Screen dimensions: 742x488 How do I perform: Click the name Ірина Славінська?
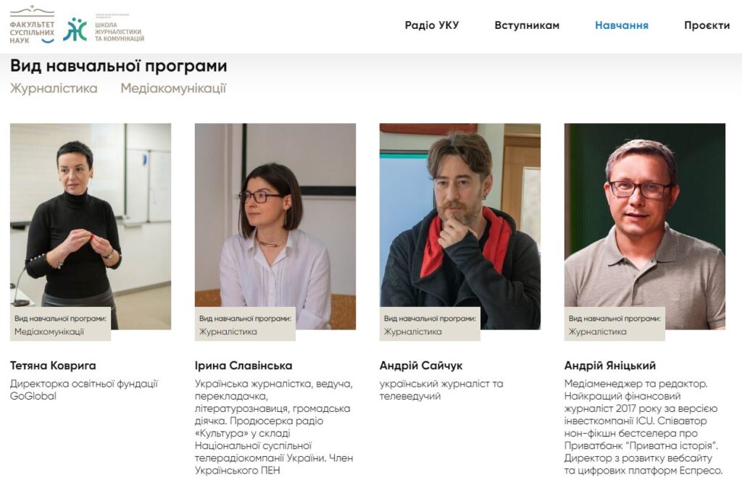pyautogui.click(x=243, y=366)
